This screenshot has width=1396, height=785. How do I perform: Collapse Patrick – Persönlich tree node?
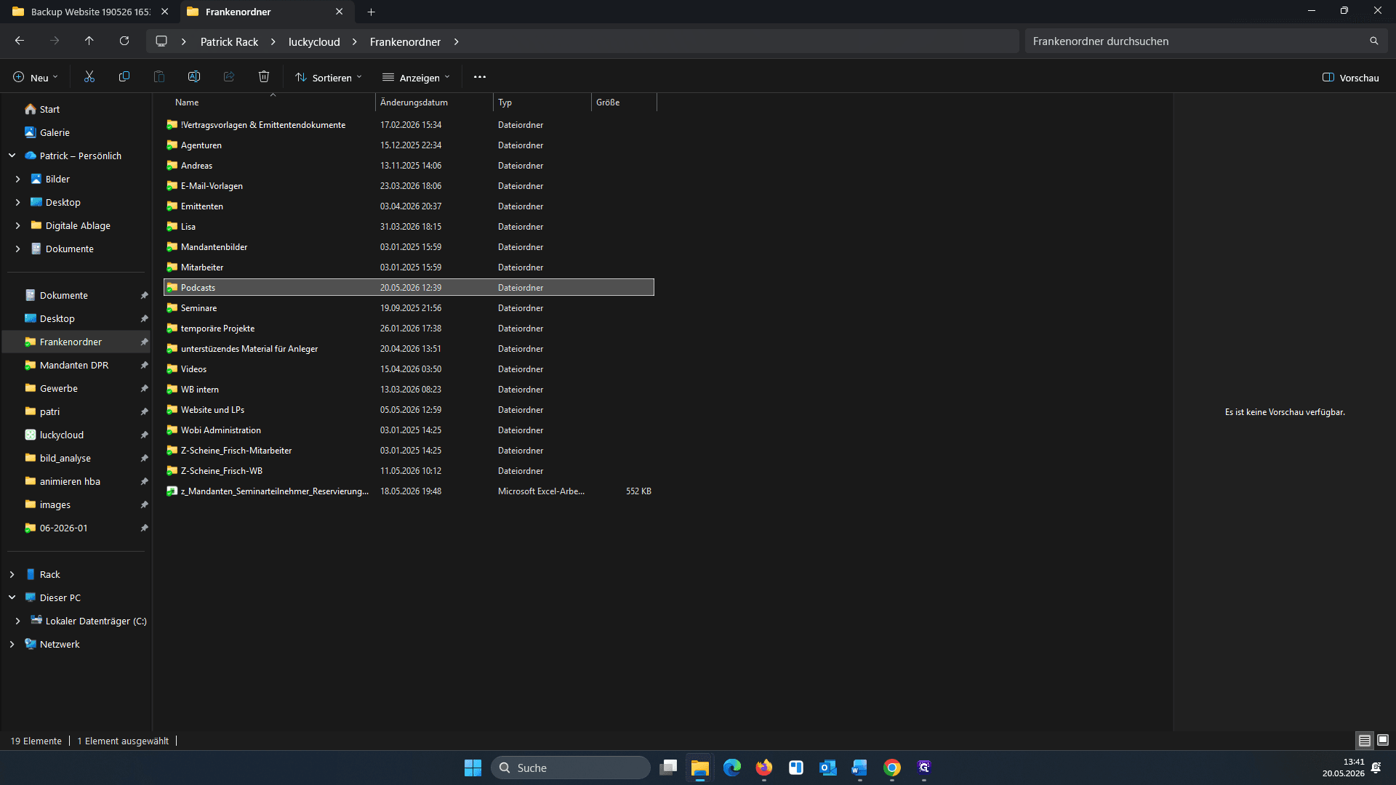click(x=12, y=156)
